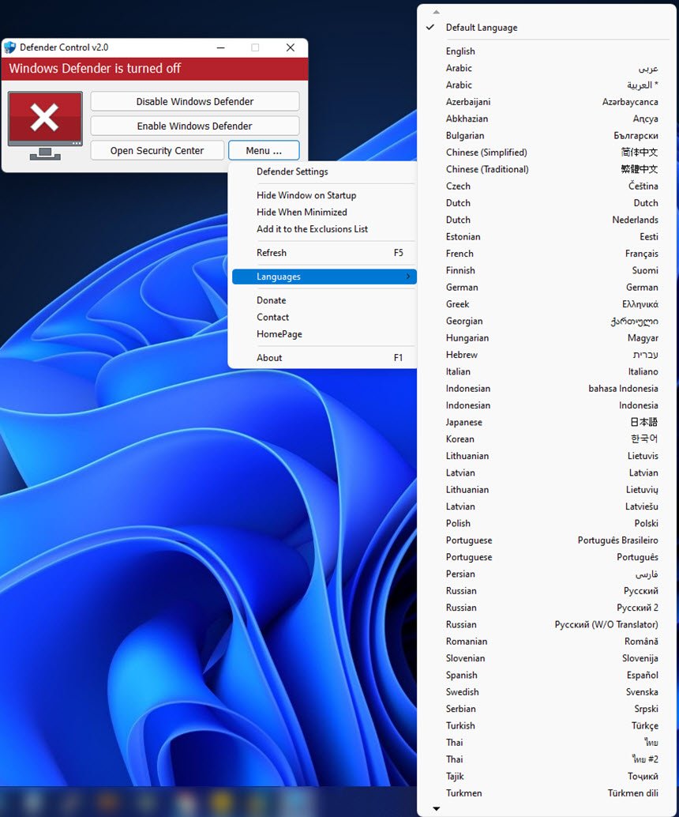Viewport: 679px width, 817px height.
Task: Choose Refresh from the menu
Action: 324,253
